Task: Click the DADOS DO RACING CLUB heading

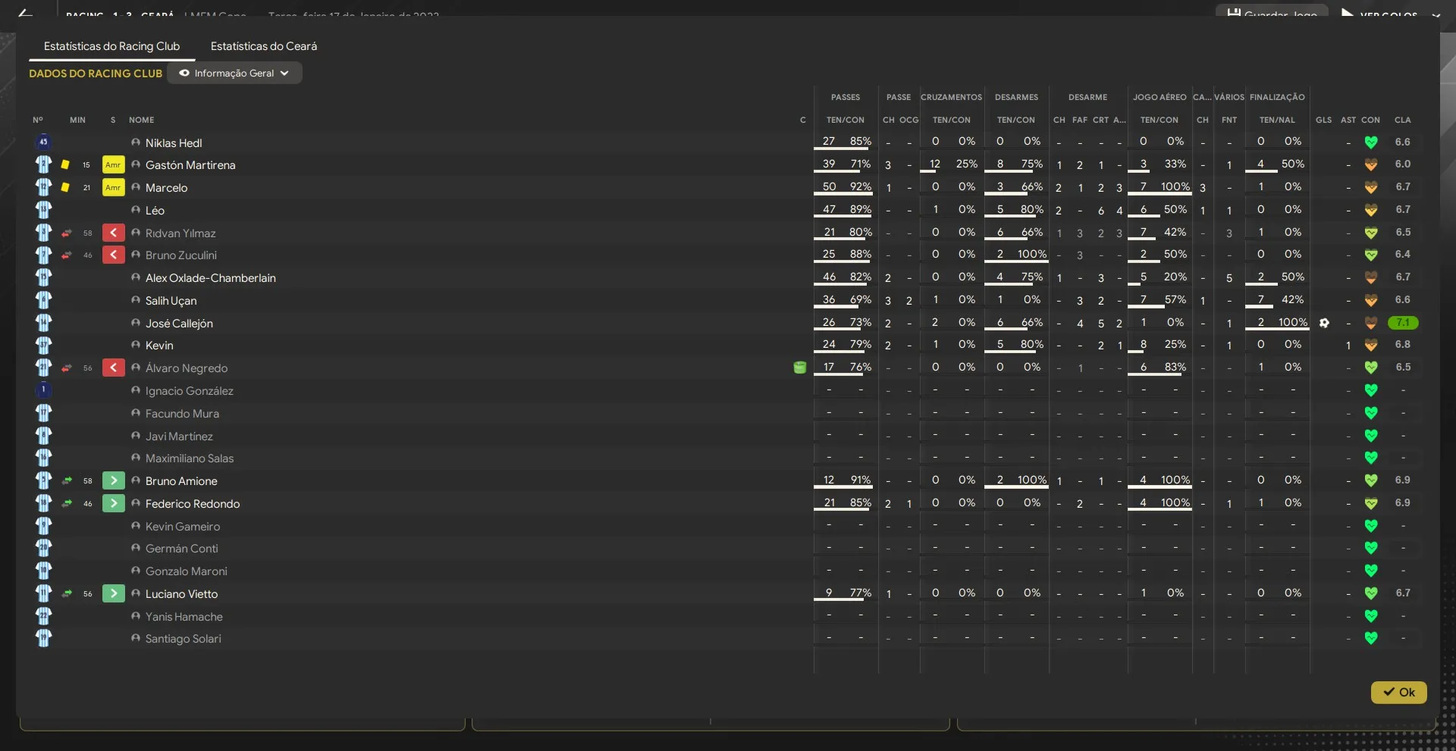Action: point(96,74)
